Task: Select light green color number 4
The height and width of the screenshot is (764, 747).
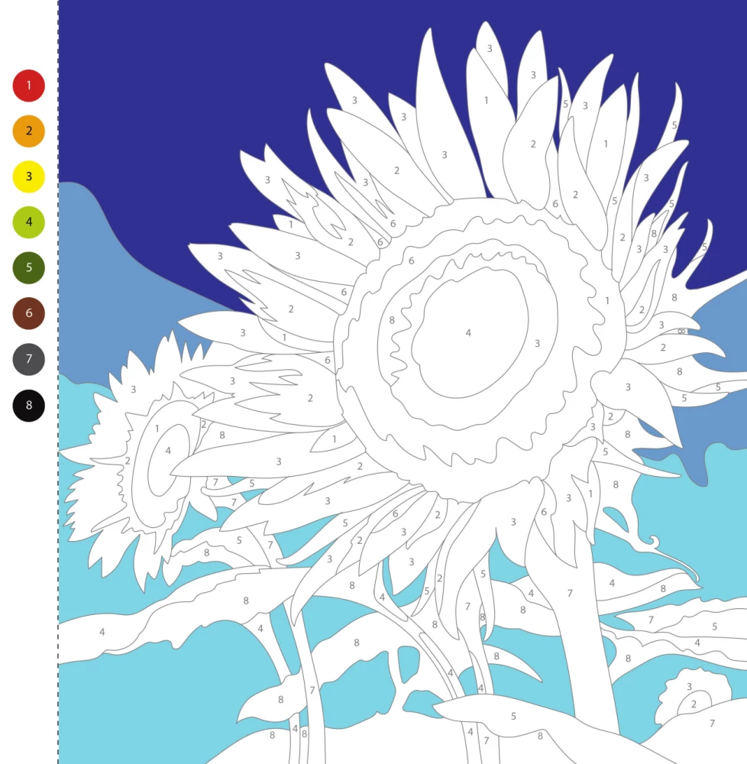Action: (x=29, y=222)
